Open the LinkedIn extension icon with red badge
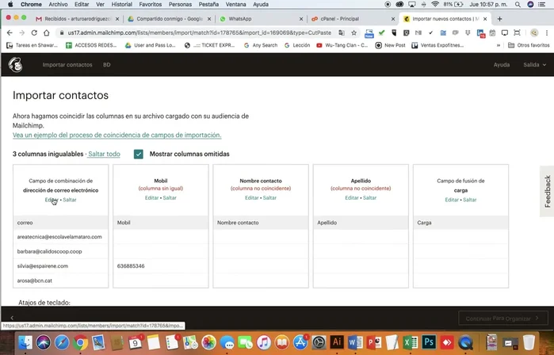The width and height of the screenshot is (554, 355). (x=480, y=33)
